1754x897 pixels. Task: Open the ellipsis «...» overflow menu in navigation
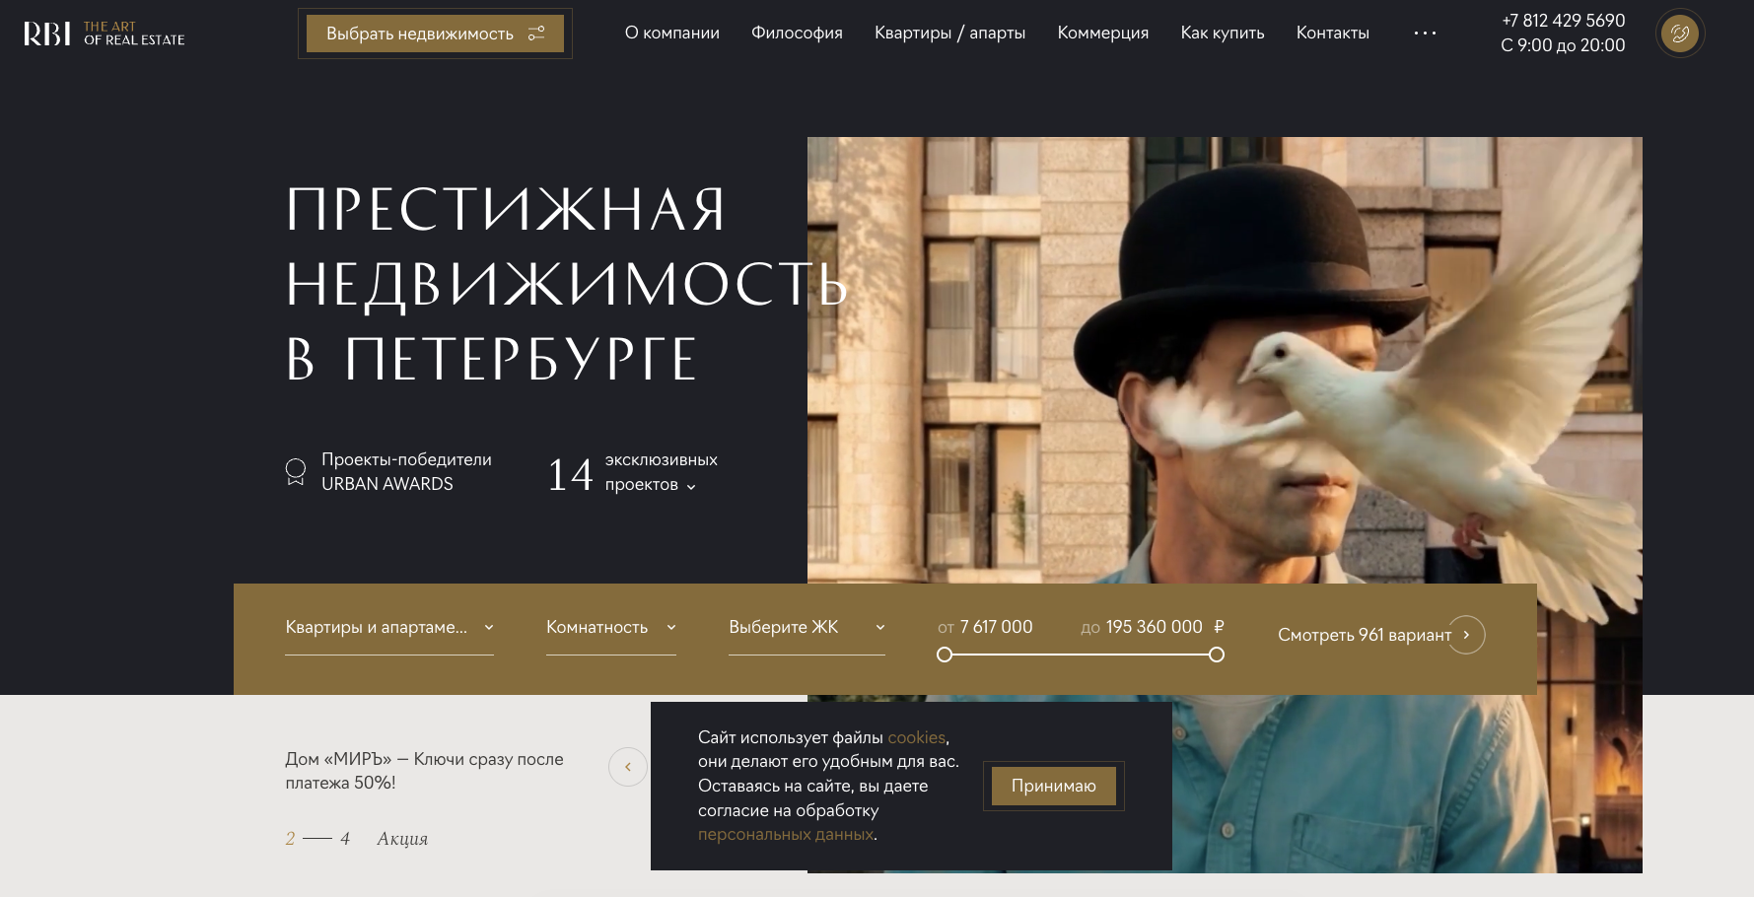[1424, 33]
